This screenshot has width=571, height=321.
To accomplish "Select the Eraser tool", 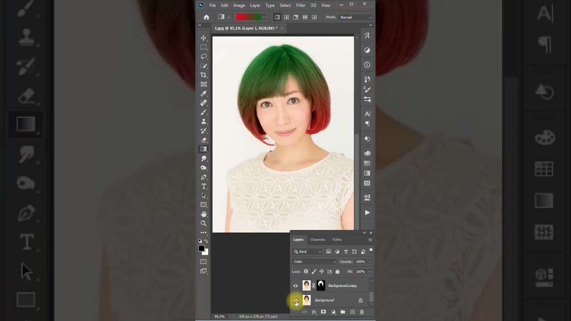I will [203, 140].
